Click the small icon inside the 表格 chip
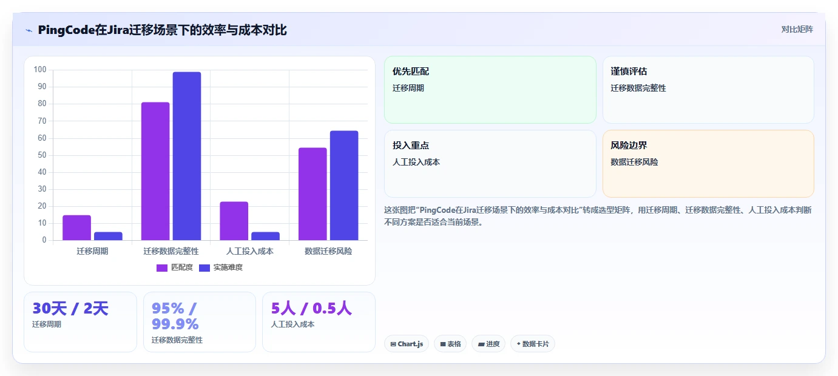 tap(443, 344)
